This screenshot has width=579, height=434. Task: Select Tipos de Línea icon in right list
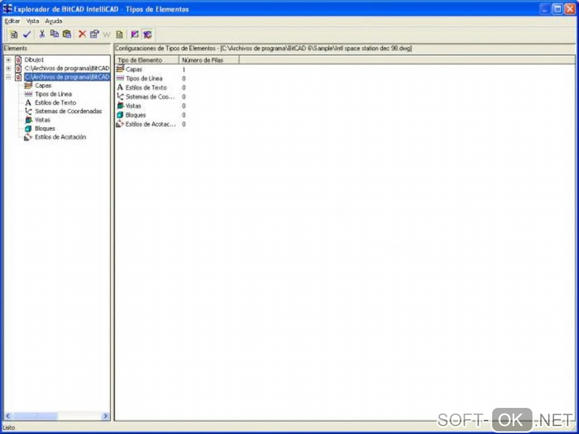pos(120,78)
